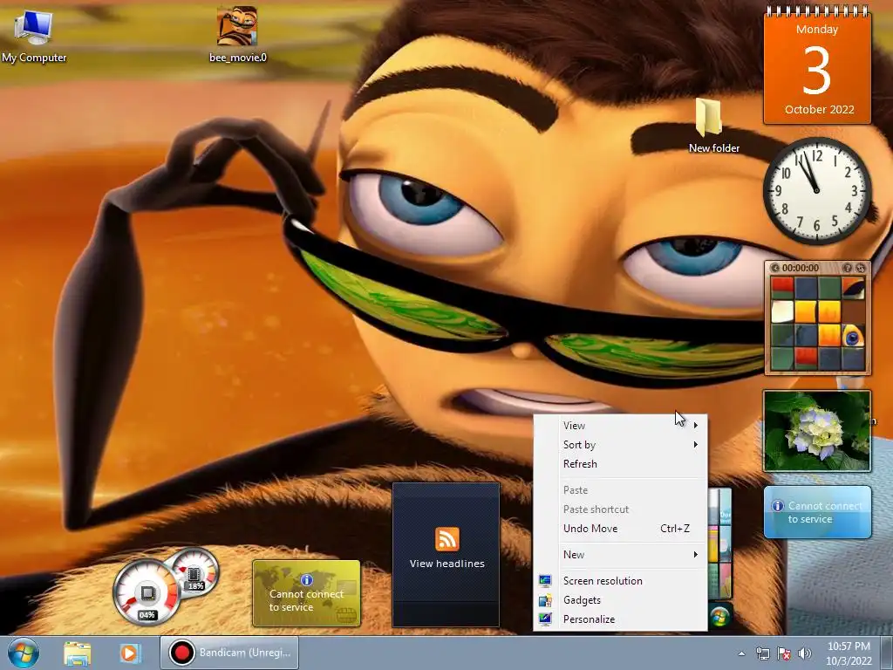This screenshot has width=893, height=670.
Task: Expand the Sort by submenu
Action: pyautogui.click(x=620, y=445)
